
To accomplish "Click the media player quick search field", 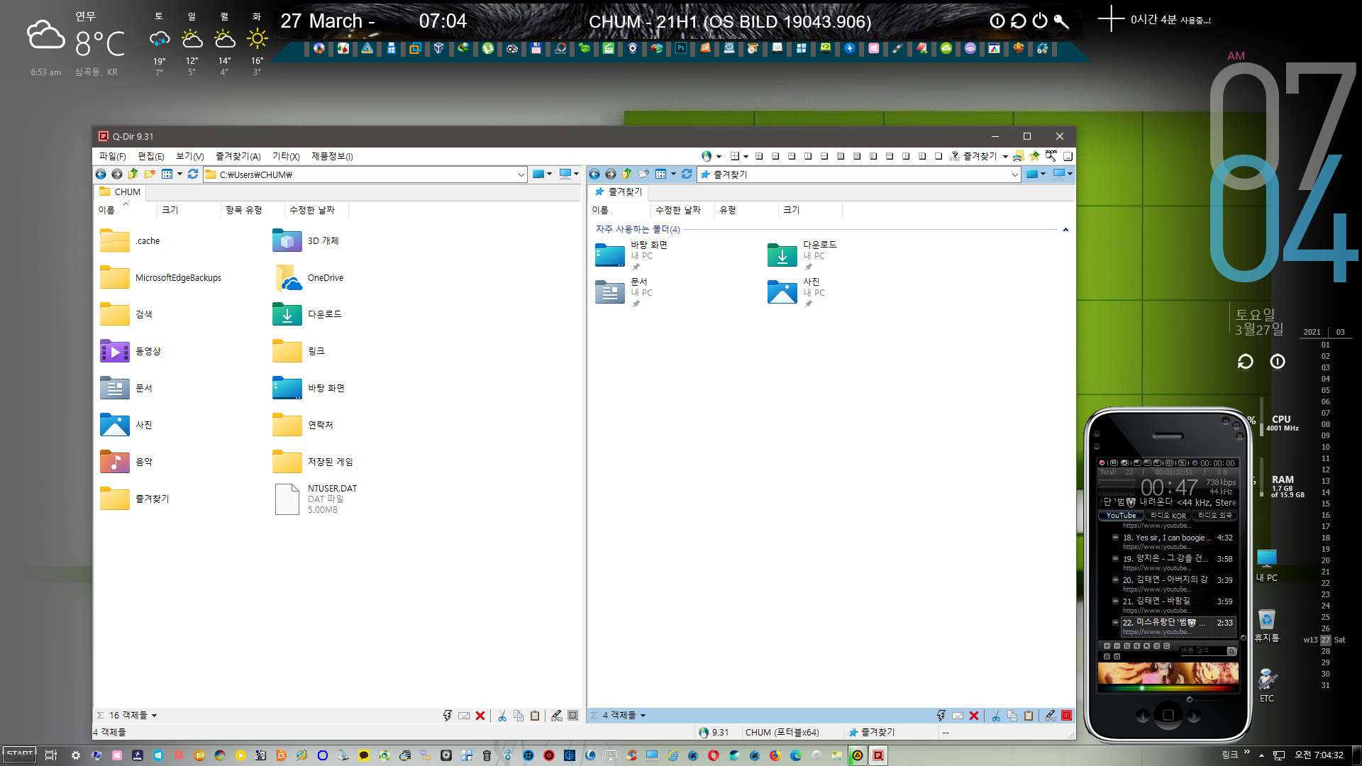I will [1202, 650].
